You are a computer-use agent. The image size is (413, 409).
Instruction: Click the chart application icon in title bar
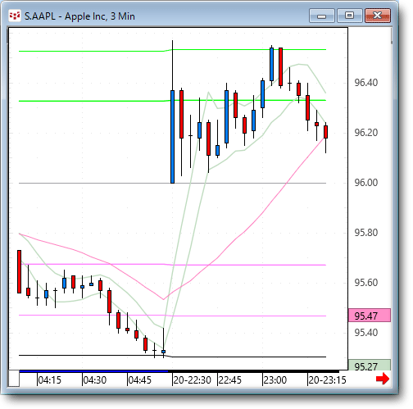(x=15, y=16)
